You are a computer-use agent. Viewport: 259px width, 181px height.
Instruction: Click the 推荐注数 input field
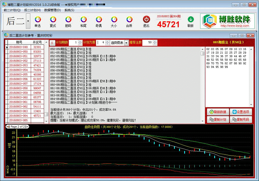tap(148, 43)
